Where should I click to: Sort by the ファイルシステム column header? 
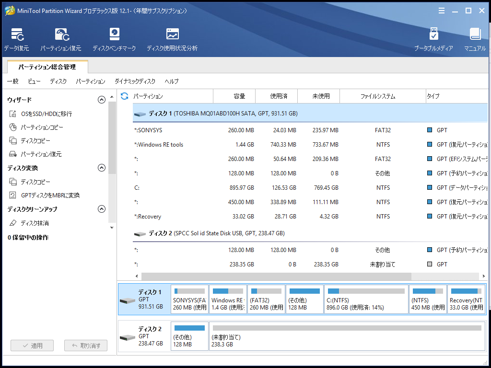pos(383,96)
